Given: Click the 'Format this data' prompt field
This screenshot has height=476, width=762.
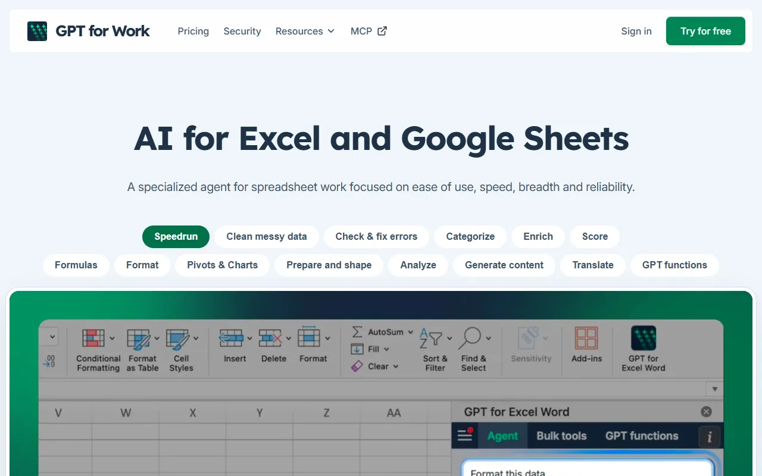Looking at the screenshot, I should point(588,468).
